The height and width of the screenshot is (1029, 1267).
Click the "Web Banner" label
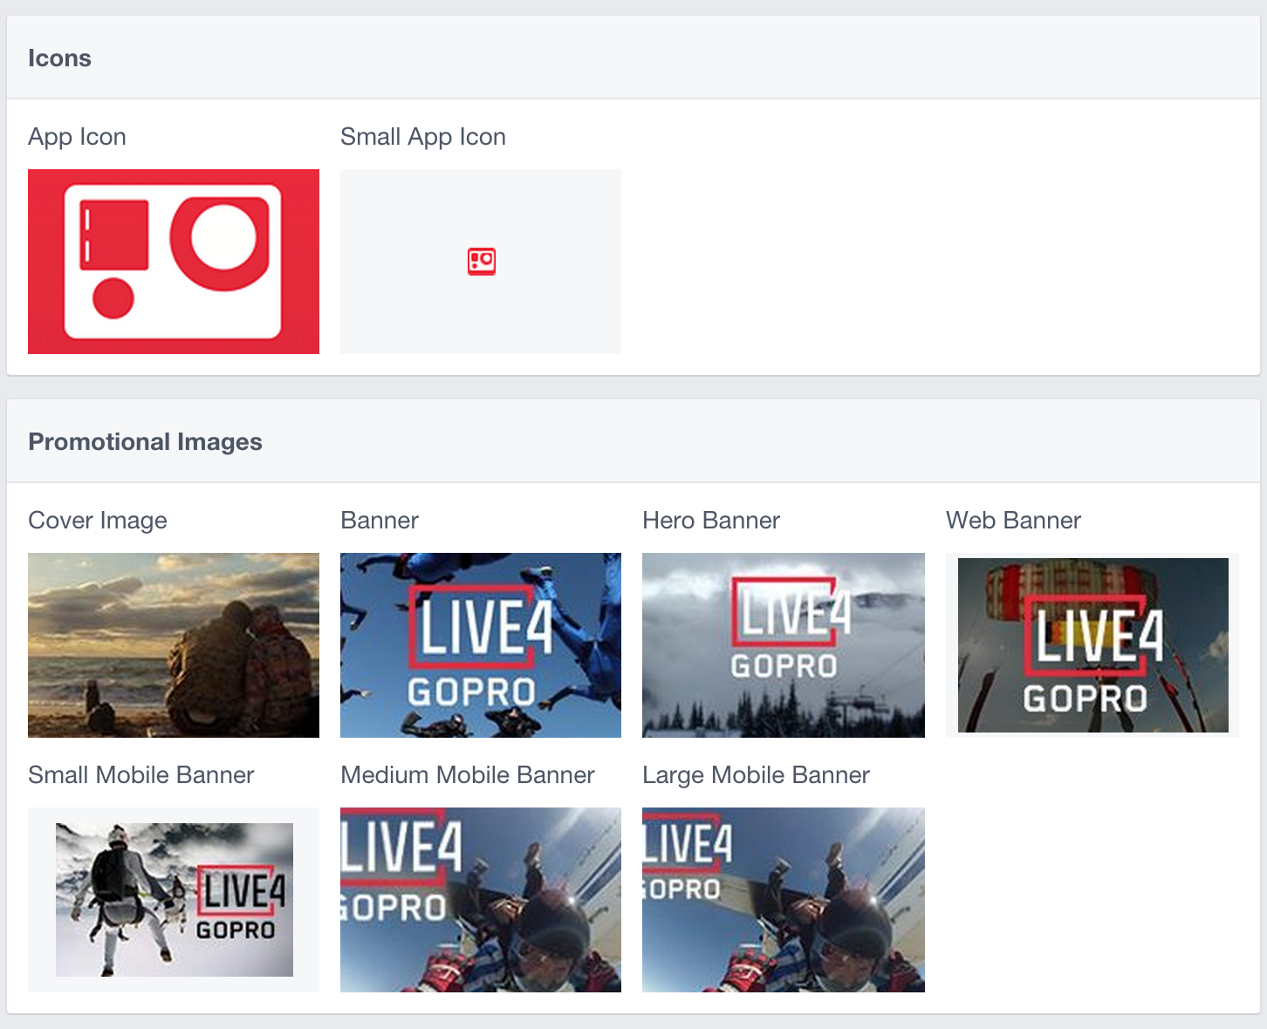click(x=1013, y=521)
